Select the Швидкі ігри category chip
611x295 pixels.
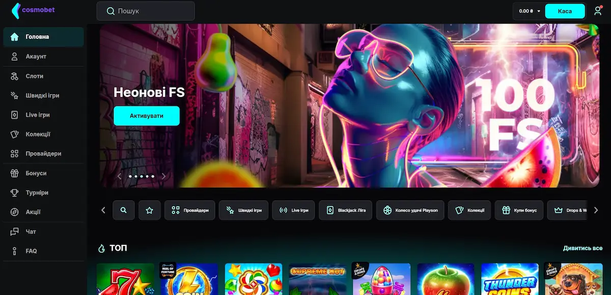tap(244, 210)
